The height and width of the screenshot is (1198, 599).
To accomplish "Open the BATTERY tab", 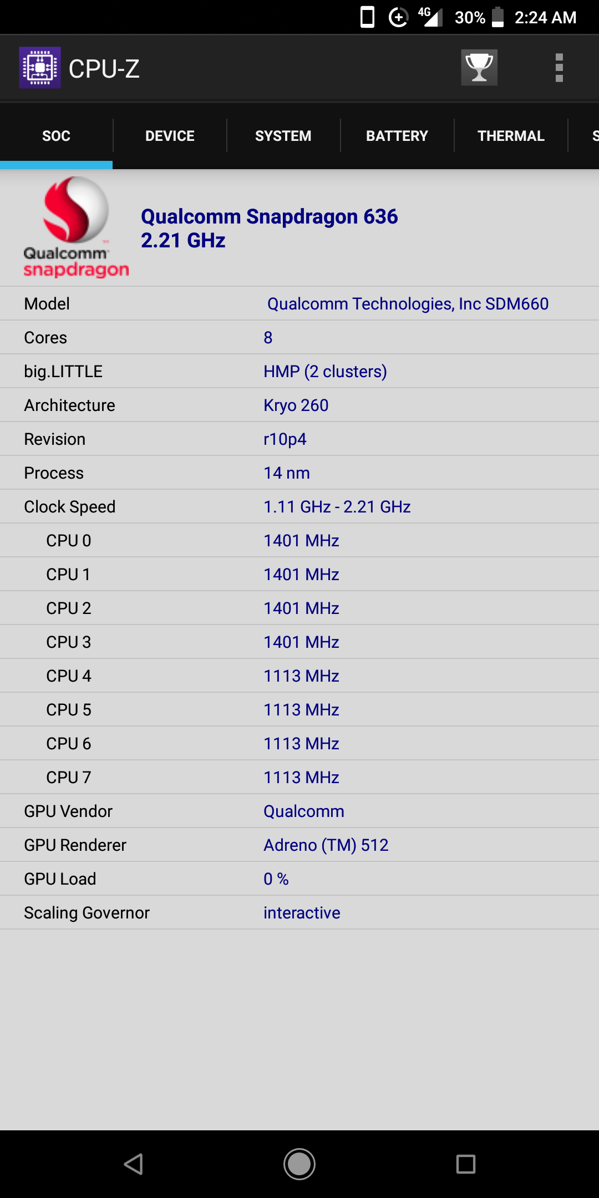I will [397, 136].
